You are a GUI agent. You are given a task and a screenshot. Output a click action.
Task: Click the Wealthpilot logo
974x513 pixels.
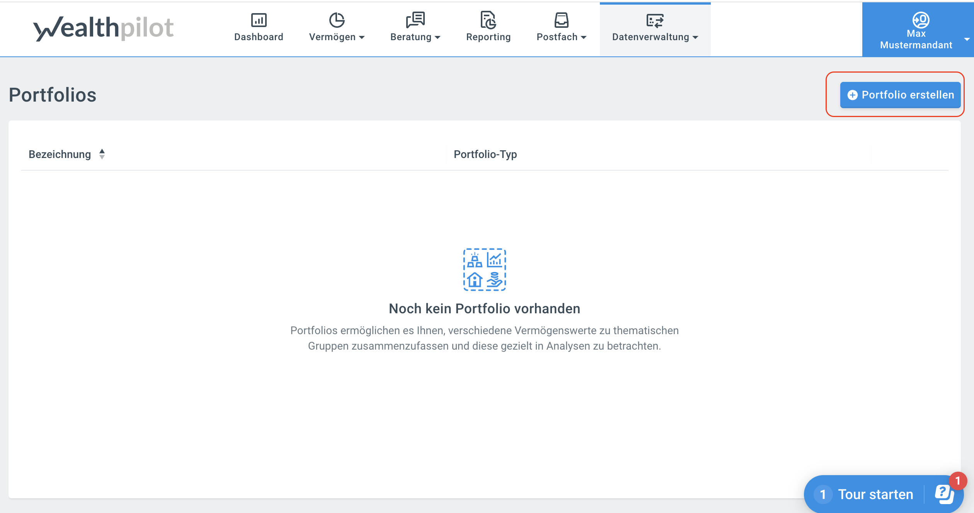coord(104,27)
